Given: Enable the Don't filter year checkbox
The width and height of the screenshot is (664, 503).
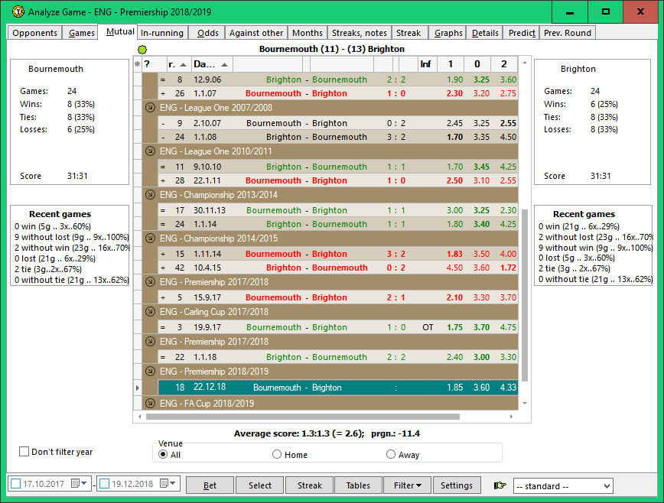Looking at the screenshot, I should (24, 452).
